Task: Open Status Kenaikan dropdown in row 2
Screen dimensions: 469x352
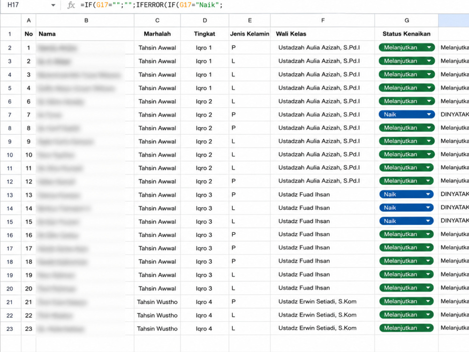Action: click(x=429, y=47)
